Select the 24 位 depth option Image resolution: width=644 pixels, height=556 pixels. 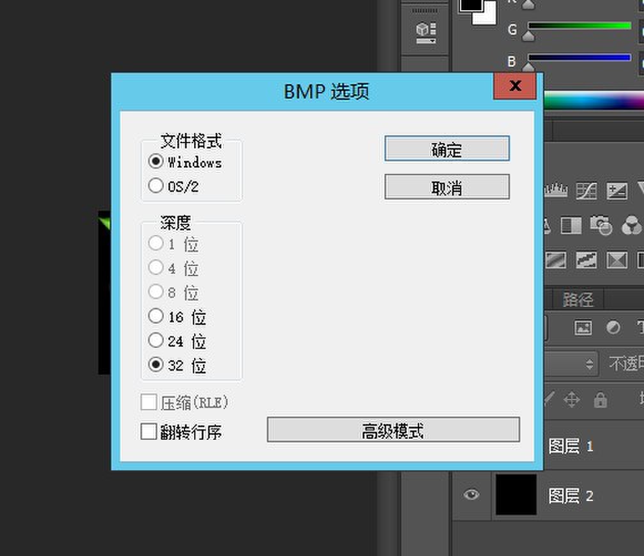(155, 341)
